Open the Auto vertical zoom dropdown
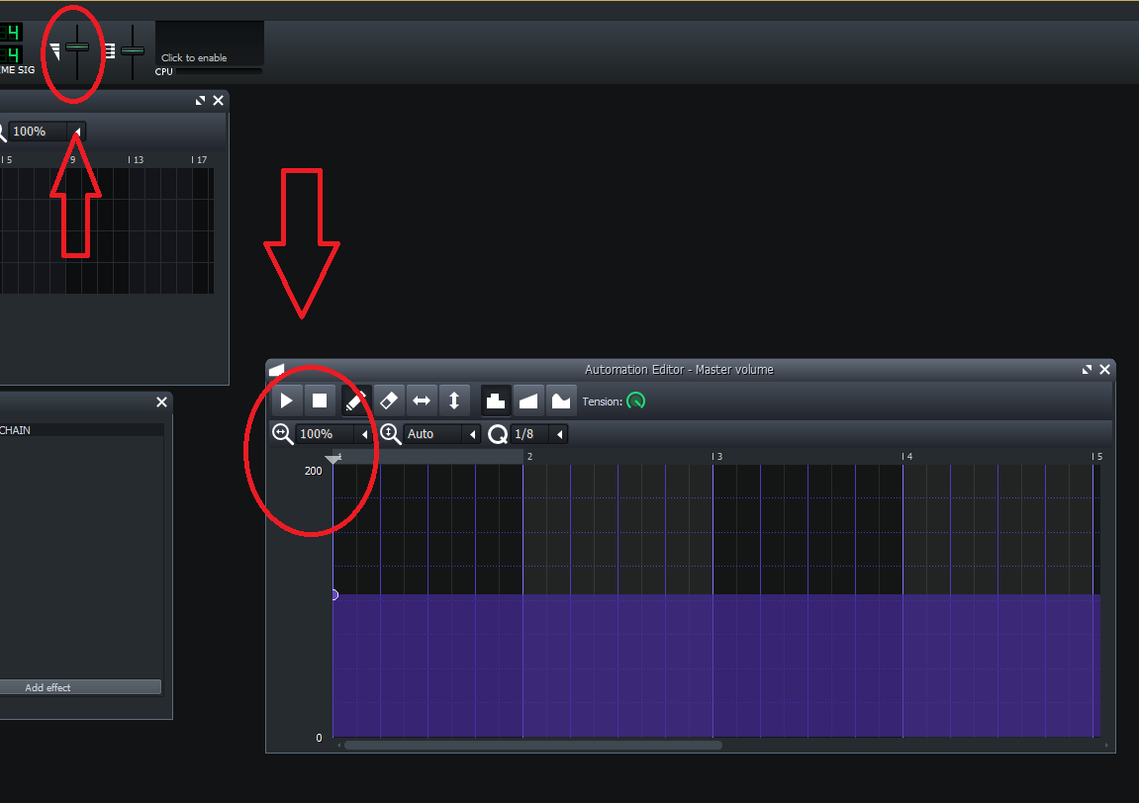Viewport: 1139px width, 803px height. point(471,433)
